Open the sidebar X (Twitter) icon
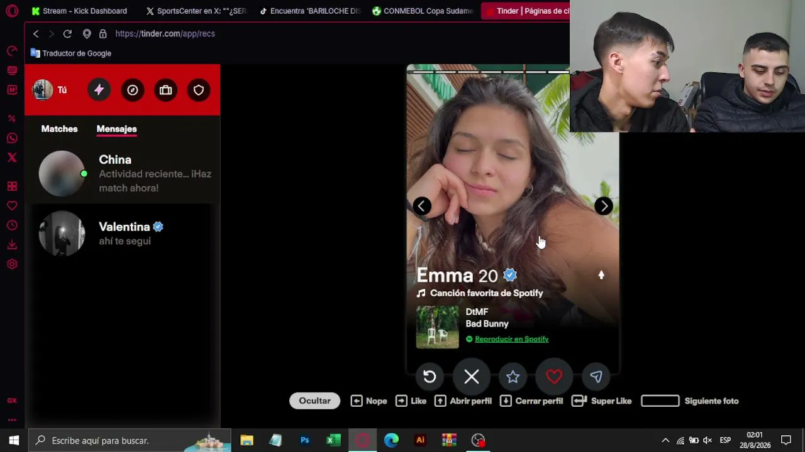805x452 pixels. (x=12, y=158)
